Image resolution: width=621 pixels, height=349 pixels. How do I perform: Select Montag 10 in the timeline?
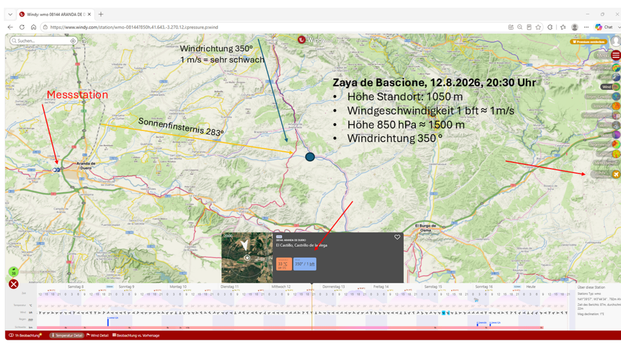[x=178, y=287]
